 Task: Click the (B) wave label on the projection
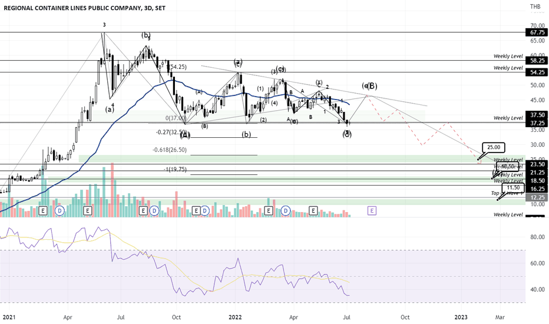click(372, 86)
